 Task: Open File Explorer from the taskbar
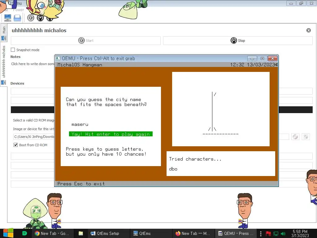pos(81,233)
